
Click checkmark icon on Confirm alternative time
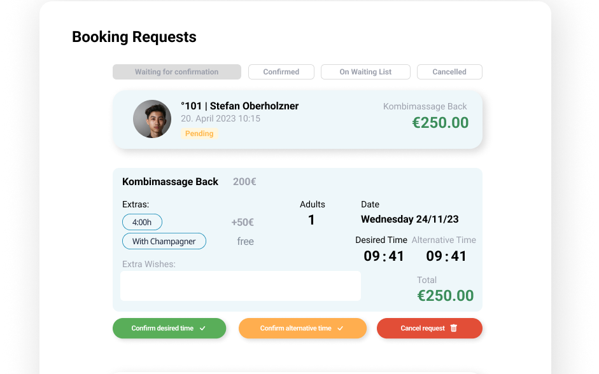point(341,328)
